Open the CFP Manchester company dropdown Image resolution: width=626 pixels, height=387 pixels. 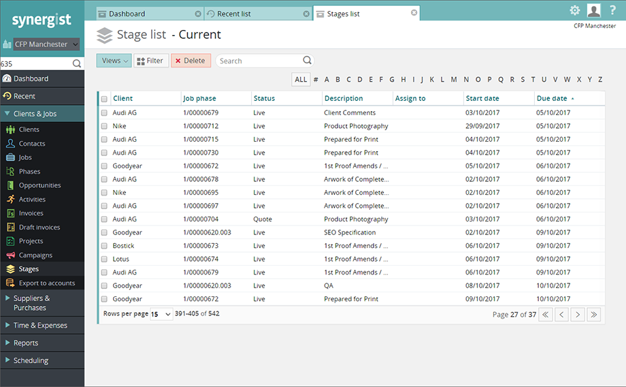click(x=46, y=44)
